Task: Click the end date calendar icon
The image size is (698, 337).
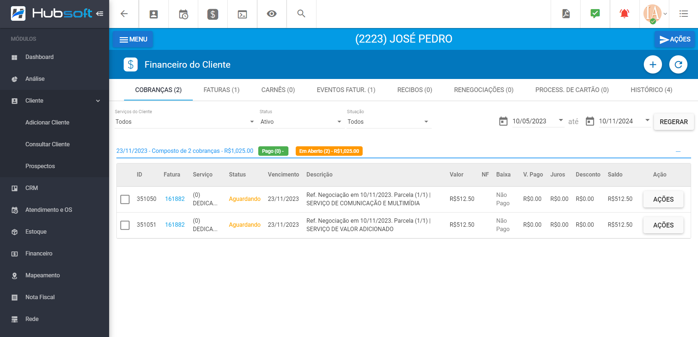Action: coord(590,121)
